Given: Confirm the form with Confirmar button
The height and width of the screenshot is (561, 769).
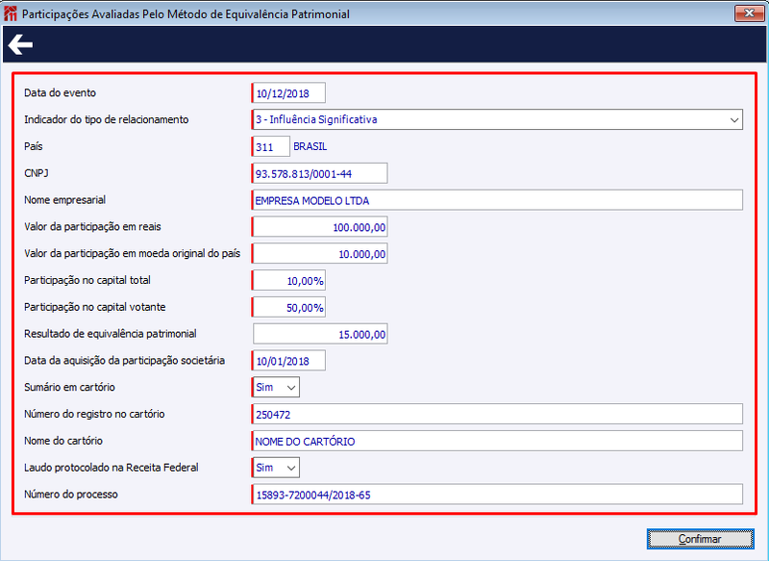Looking at the screenshot, I should (x=700, y=539).
